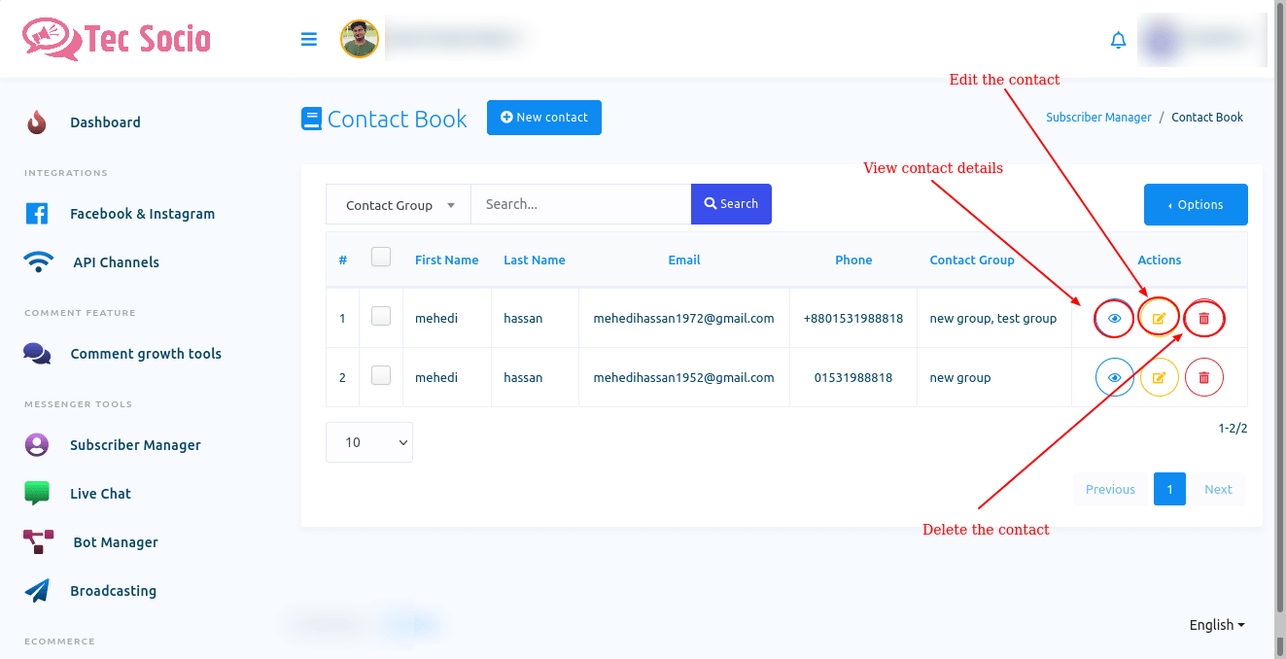Expand the Options button menu

coord(1196,204)
